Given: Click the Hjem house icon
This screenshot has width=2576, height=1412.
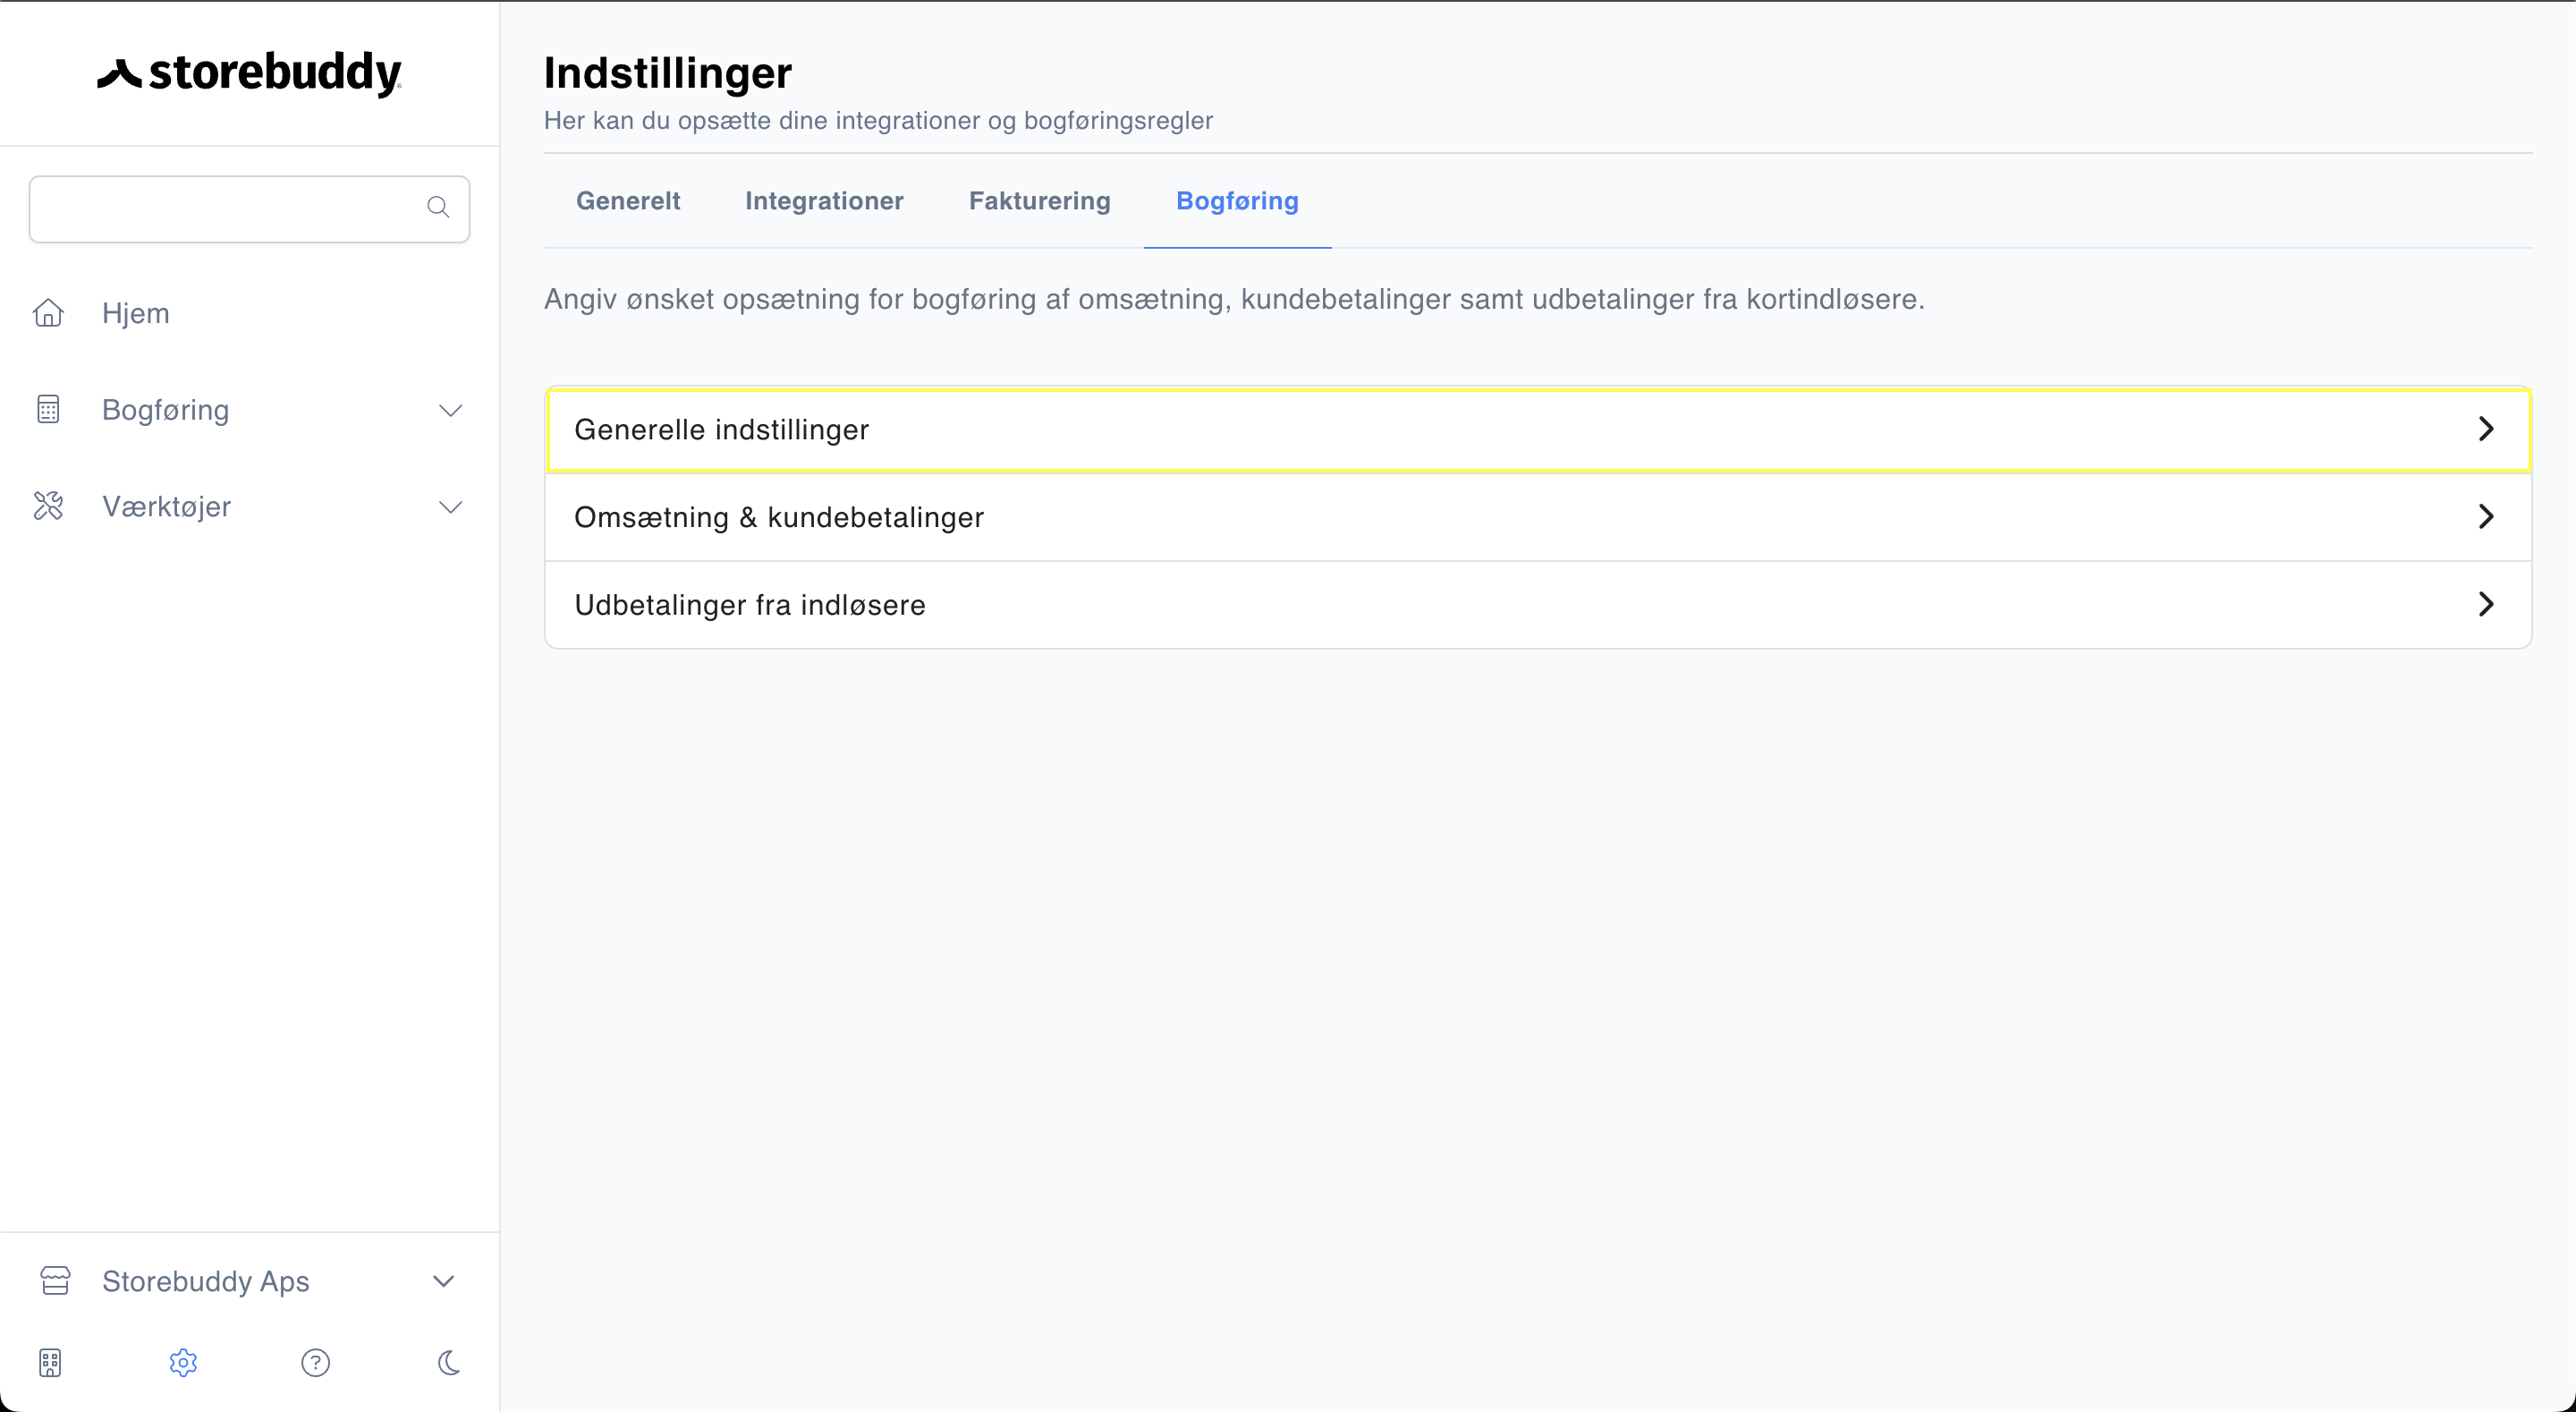Looking at the screenshot, I should pyautogui.click(x=48, y=313).
